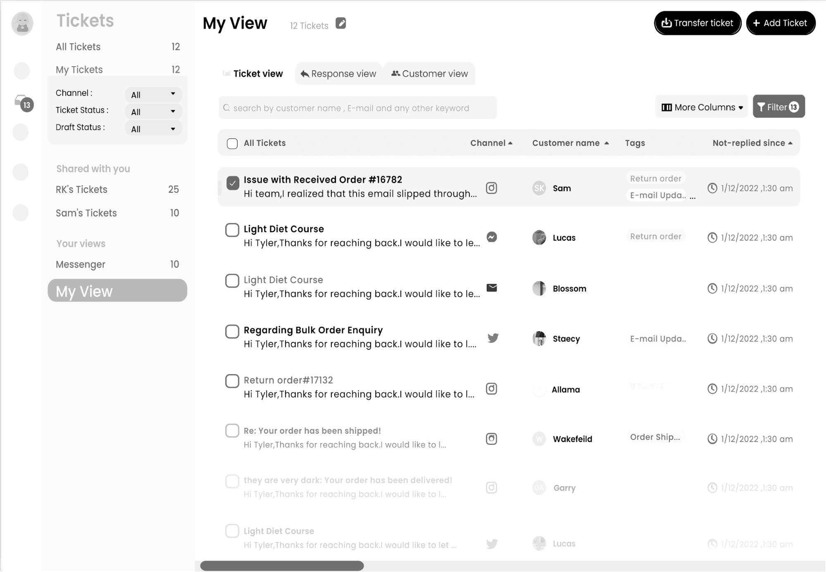Image resolution: width=826 pixels, height=572 pixels.
Task: Click the clock icon on Allama's ticket row
Action: pos(712,389)
